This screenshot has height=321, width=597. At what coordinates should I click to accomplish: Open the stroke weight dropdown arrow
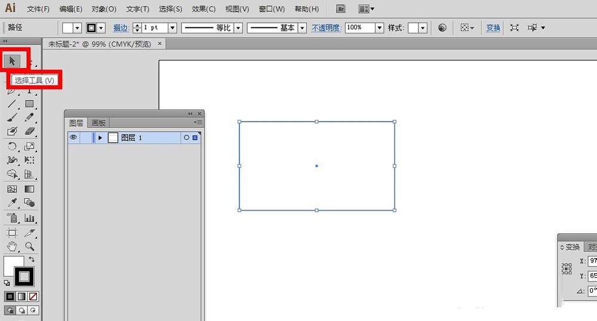coord(173,28)
